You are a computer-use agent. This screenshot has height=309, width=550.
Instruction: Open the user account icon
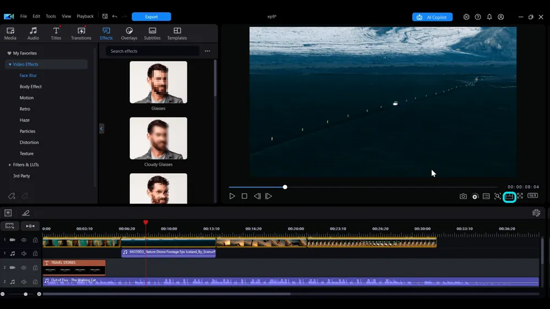[x=501, y=17]
